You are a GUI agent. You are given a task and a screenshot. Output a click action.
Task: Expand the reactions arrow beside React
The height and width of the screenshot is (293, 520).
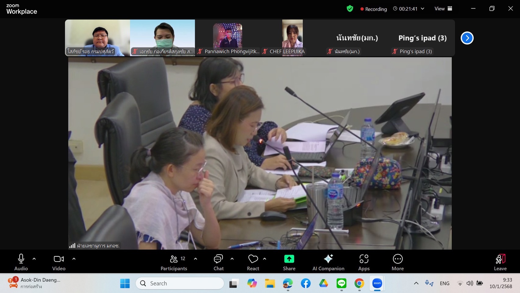[265, 259]
